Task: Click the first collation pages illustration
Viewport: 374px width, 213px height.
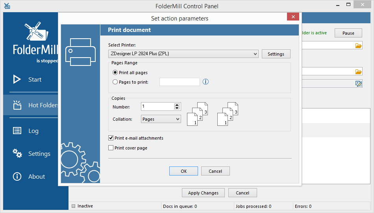Action: click(198, 114)
